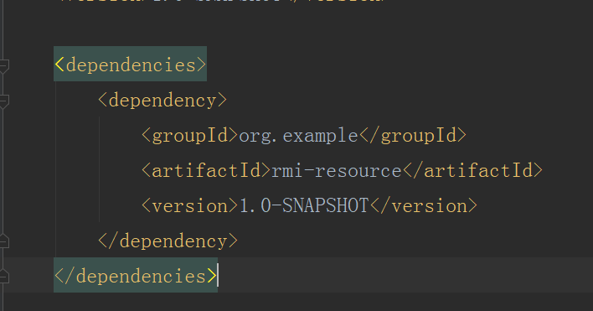Click the opening dependency tag text
Image resolution: width=593 pixels, height=311 pixels.
point(162,101)
